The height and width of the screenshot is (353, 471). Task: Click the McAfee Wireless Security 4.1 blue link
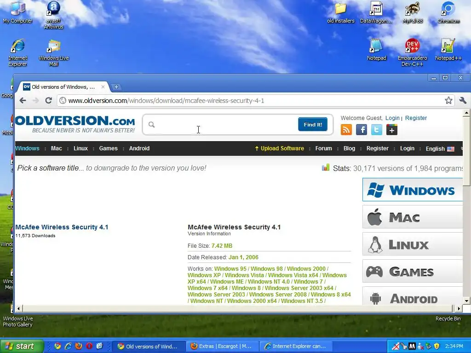62,227
